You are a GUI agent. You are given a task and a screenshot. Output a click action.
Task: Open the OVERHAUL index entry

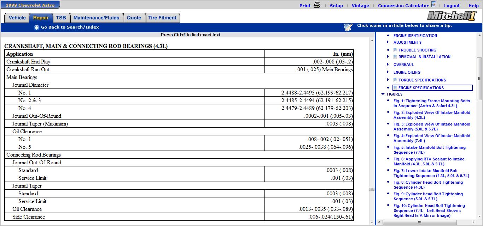pyautogui.click(x=403, y=65)
